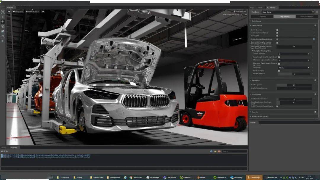Toggle warning message filter in console
The width and height of the screenshot is (320, 180).
(216, 151)
